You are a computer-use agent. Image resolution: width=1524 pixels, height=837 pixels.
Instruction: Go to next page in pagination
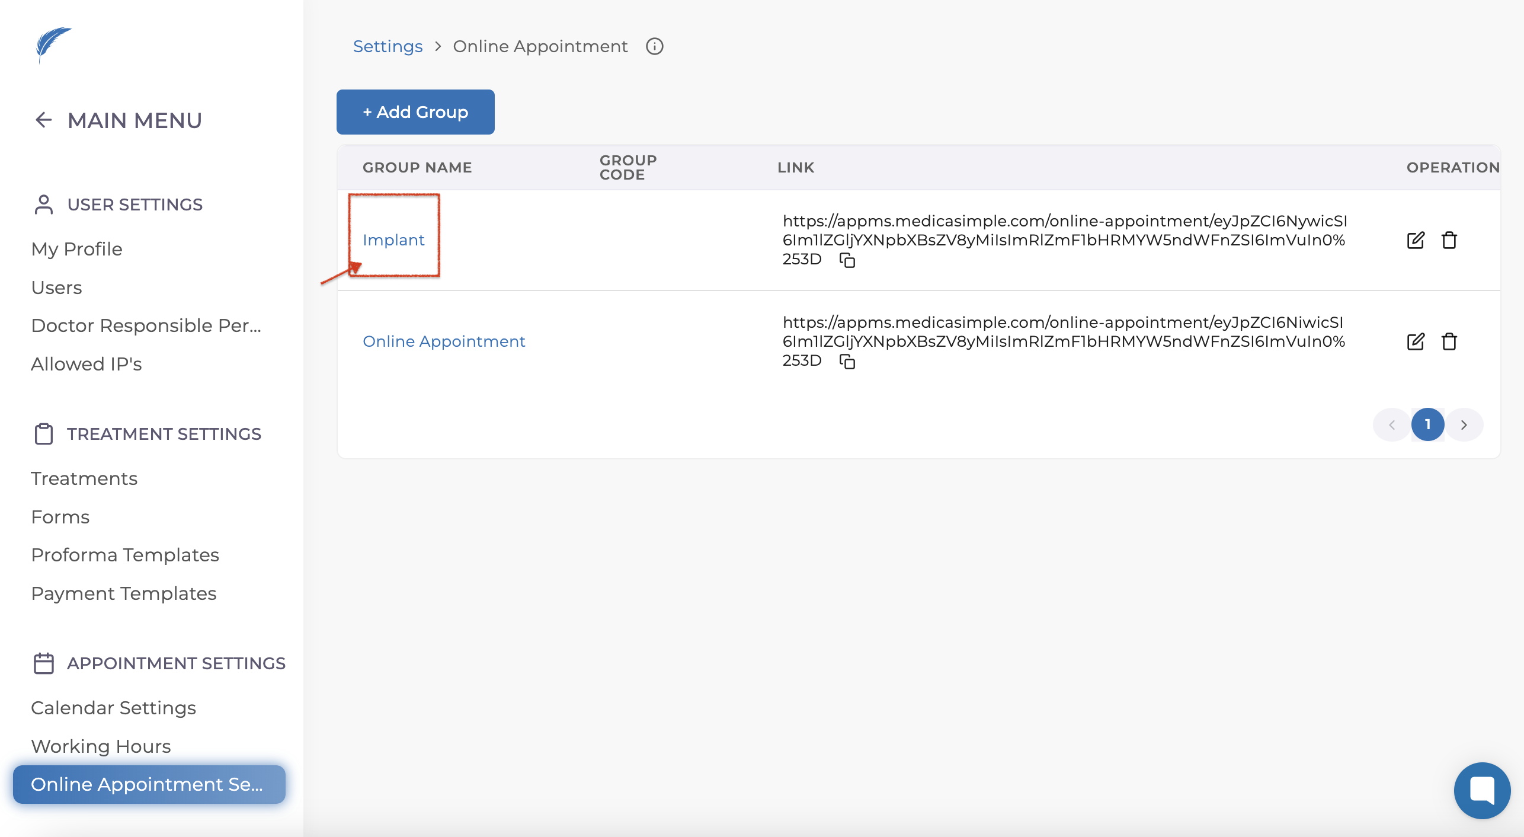click(x=1464, y=424)
